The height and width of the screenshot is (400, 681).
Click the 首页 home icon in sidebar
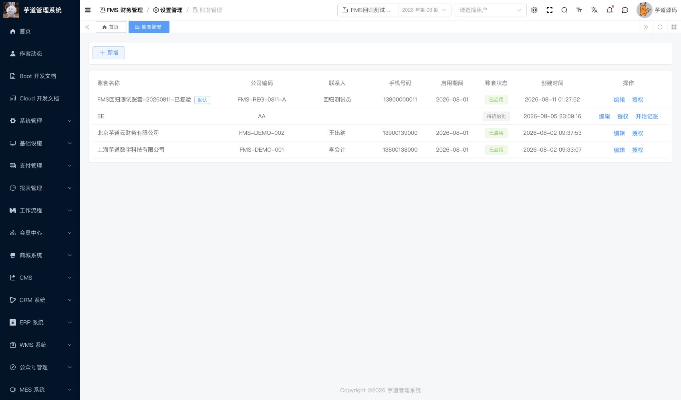point(13,31)
